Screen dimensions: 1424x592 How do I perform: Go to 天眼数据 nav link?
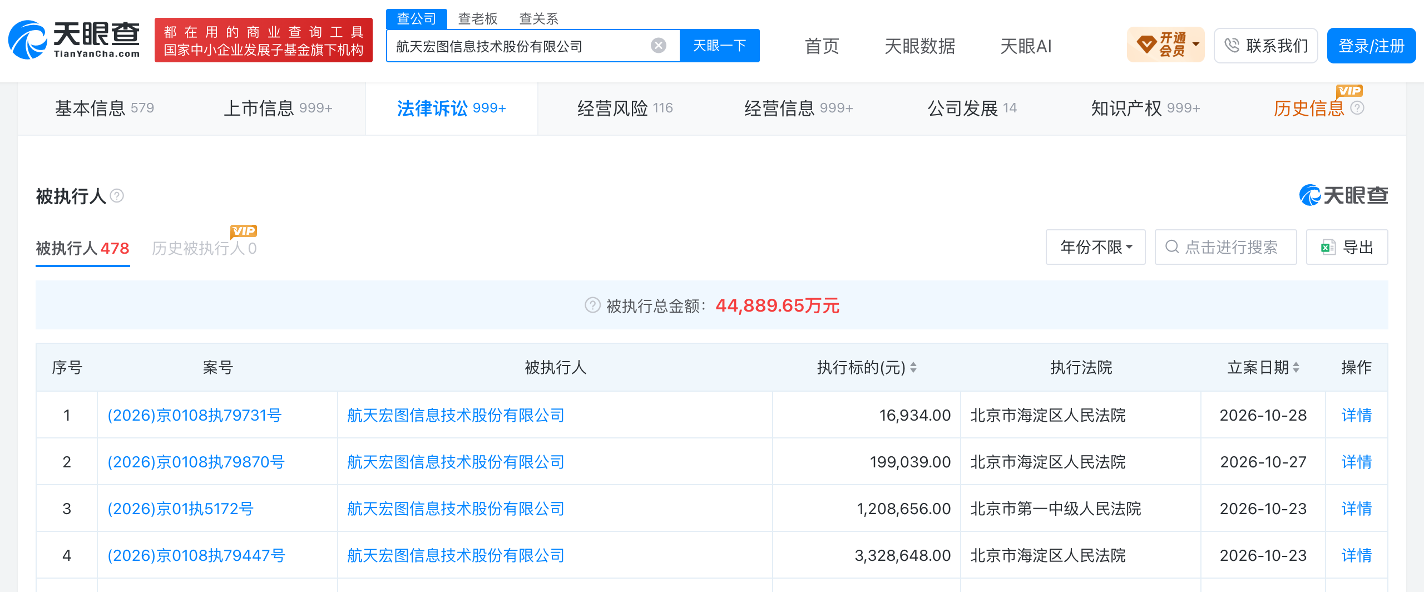pos(919,46)
